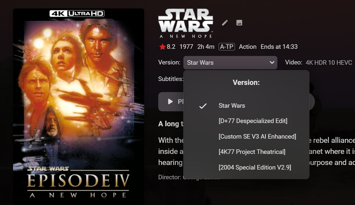Follow the Action genre link
This screenshot has width=355, height=205.
[248, 47]
